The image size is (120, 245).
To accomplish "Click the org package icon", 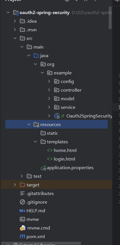I will 43,64.
